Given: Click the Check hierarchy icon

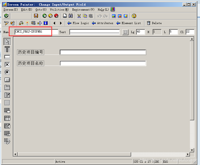Looking at the screenshot, I should 21,23.
